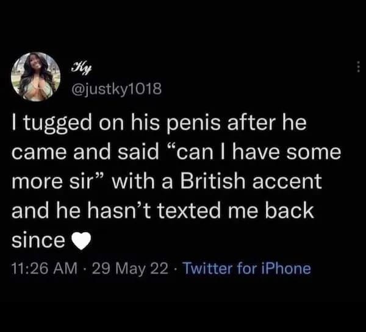
Task: Click the word accent in the tweet
Action: click(287, 182)
